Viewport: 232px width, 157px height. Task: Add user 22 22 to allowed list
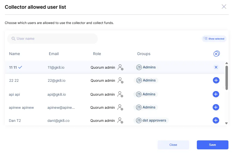coord(216,80)
